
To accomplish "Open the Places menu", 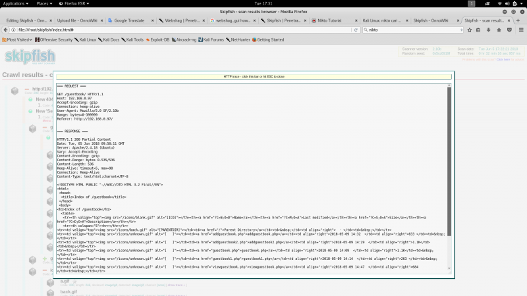I will click(44, 3).
